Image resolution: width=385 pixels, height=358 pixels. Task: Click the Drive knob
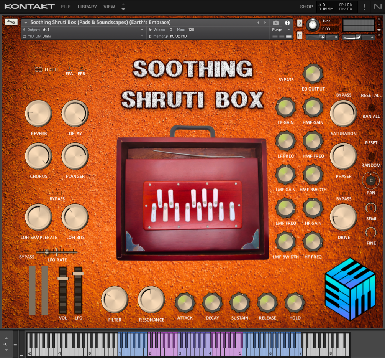(x=343, y=217)
